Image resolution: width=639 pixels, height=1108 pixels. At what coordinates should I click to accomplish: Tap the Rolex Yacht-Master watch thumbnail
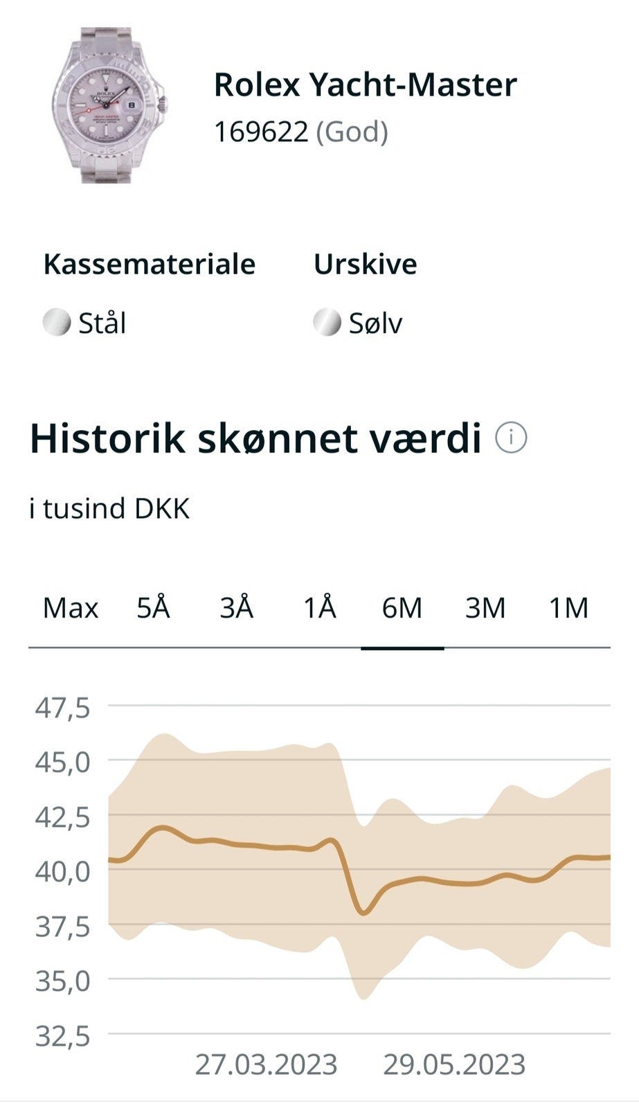(109, 105)
